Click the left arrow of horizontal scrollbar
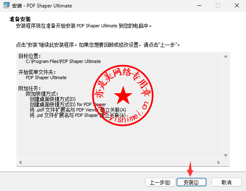 click(x=20, y=162)
